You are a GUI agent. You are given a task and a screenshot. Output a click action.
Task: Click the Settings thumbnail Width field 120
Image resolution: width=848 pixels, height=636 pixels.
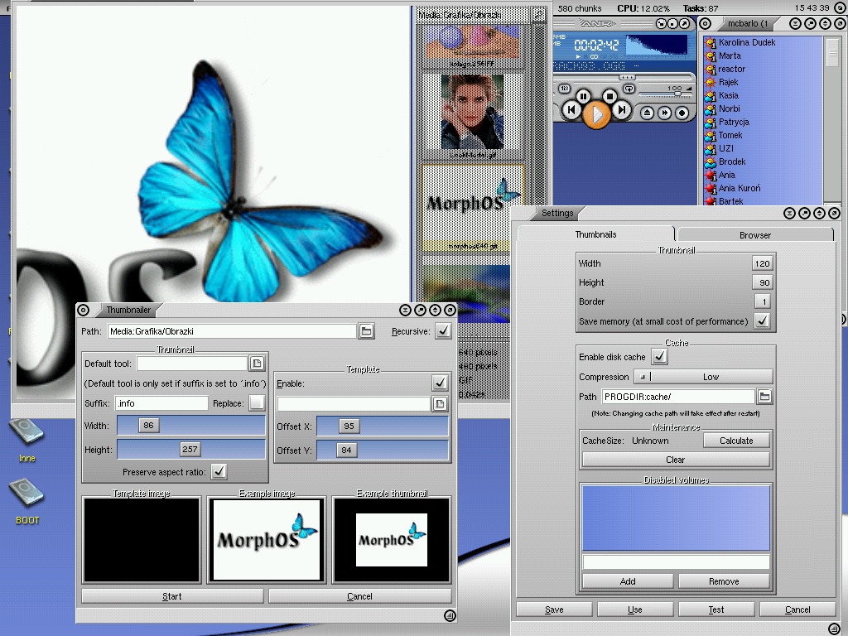pyautogui.click(x=763, y=263)
